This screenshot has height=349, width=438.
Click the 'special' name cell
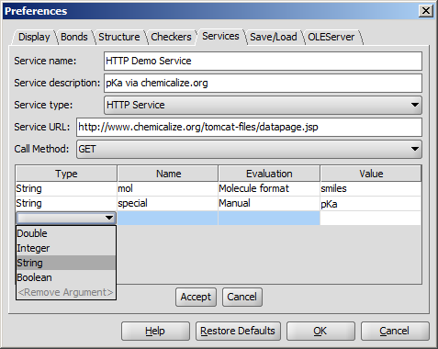tap(168, 203)
